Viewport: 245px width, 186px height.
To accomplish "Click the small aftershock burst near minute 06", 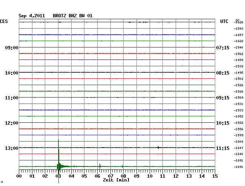I will pyautogui.click(x=100, y=166).
